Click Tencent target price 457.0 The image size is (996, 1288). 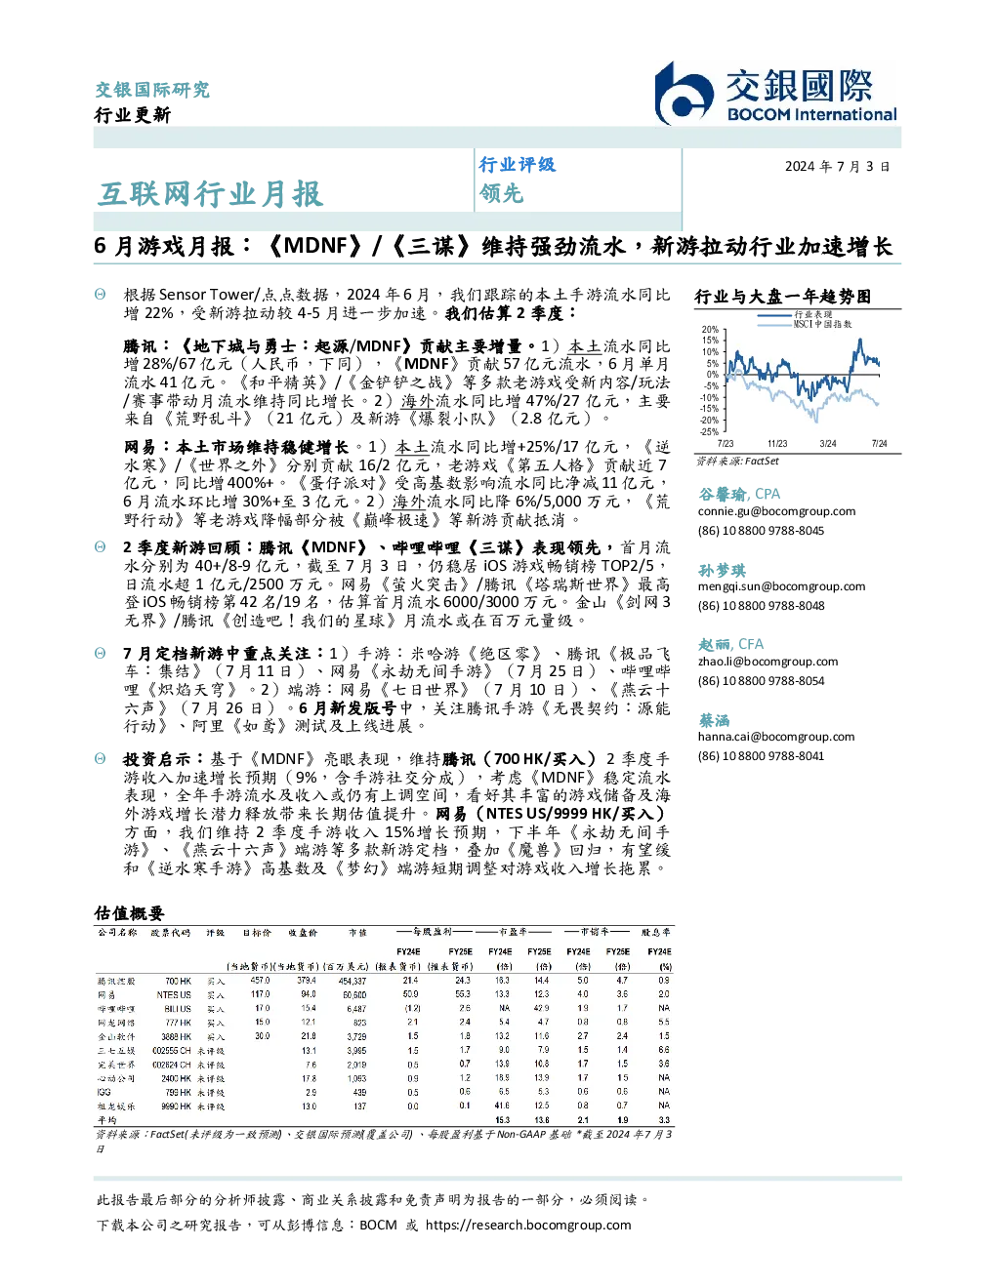(x=261, y=981)
